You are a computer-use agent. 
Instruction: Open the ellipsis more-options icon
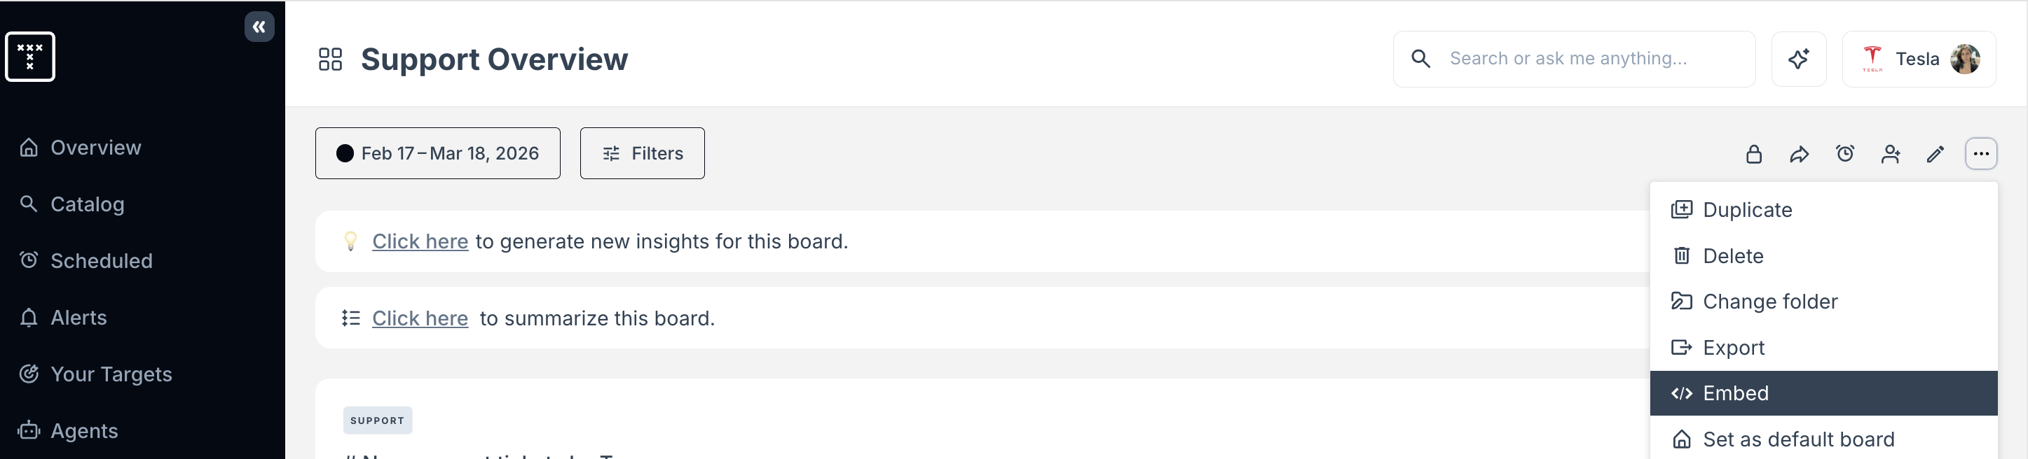point(1982,154)
